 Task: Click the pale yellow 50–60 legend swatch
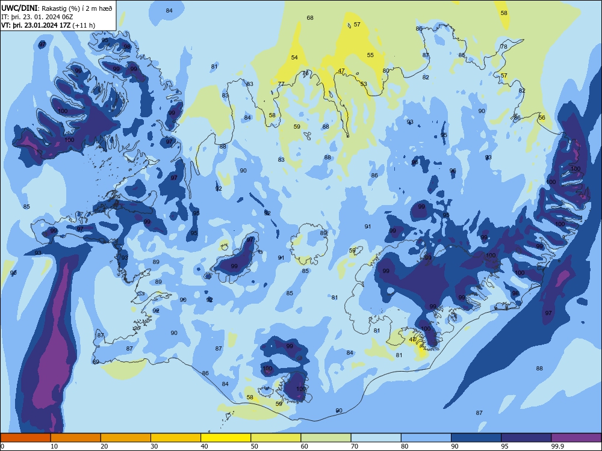click(276, 438)
